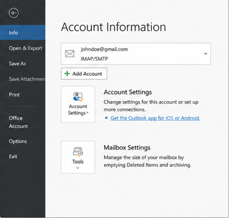Click the envelope icon beside johndoe@gmail.com
Image resolution: width=229 pixels, height=218 pixels.
[70, 53]
